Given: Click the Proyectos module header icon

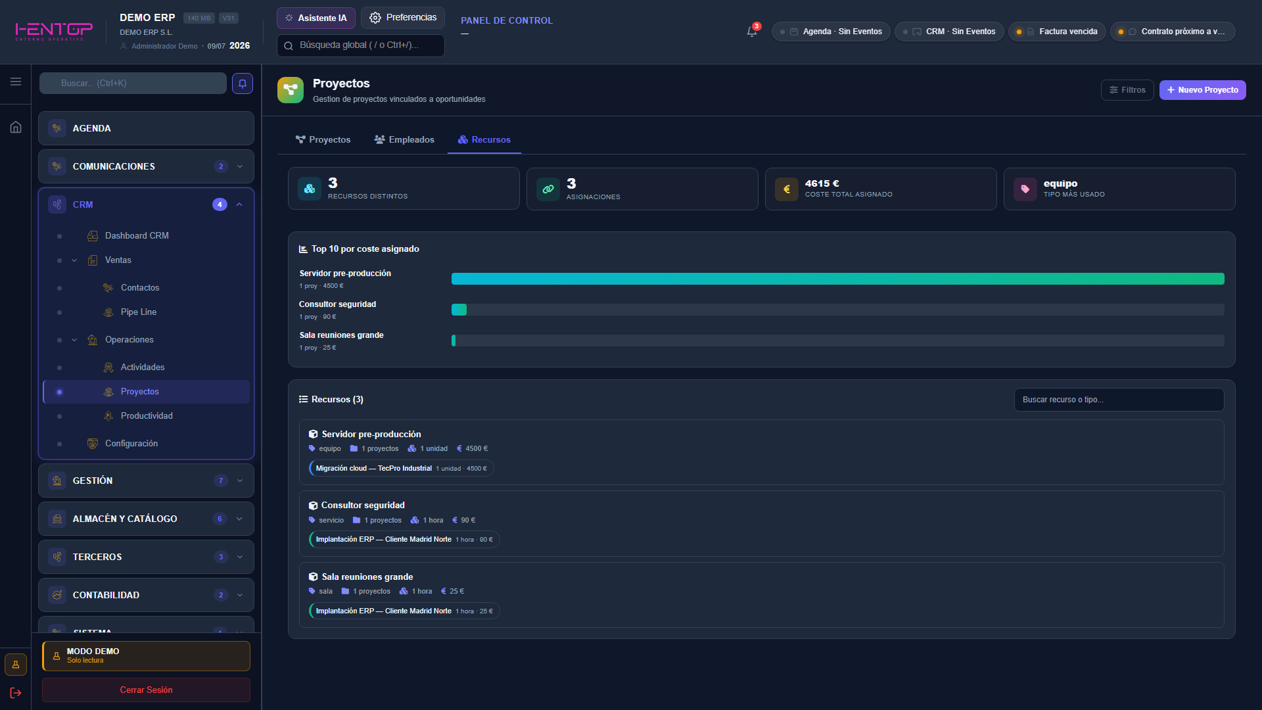Looking at the screenshot, I should 291,90.
